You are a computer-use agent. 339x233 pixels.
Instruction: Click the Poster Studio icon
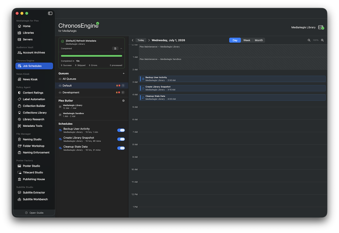(19, 166)
